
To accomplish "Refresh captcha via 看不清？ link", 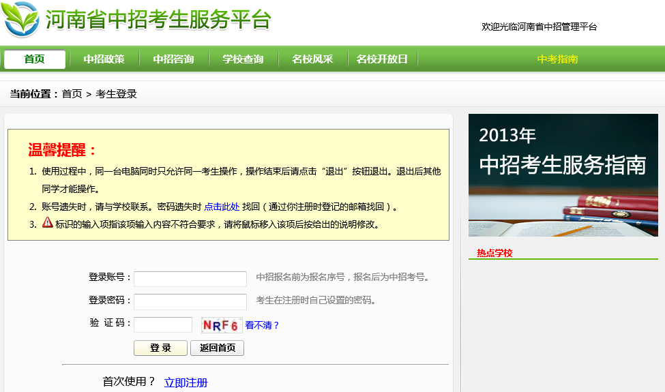I will [x=263, y=325].
